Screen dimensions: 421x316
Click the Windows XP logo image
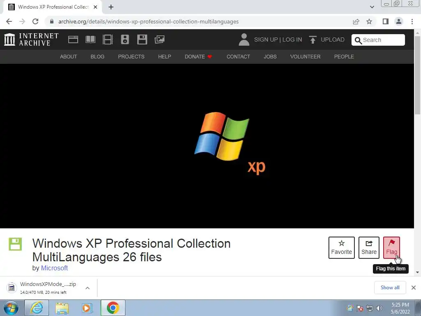230,143
